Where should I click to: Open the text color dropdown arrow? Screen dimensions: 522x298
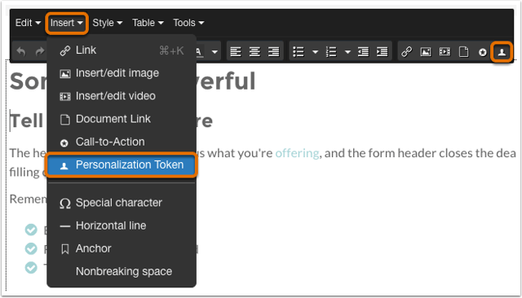(215, 52)
